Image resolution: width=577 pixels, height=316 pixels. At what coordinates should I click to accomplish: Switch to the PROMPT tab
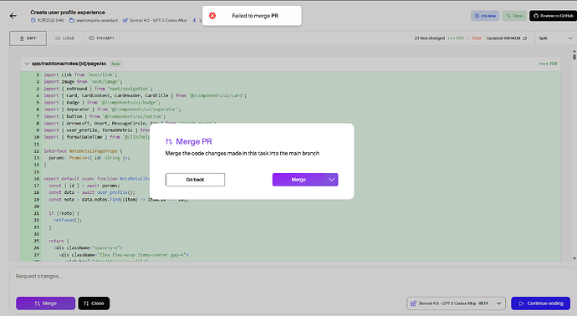point(101,38)
